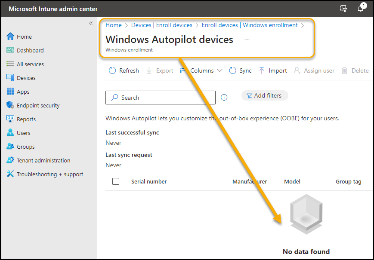This screenshot has width=374, height=260.
Task: Click the Assign user person icon
Action: click(297, 71)
